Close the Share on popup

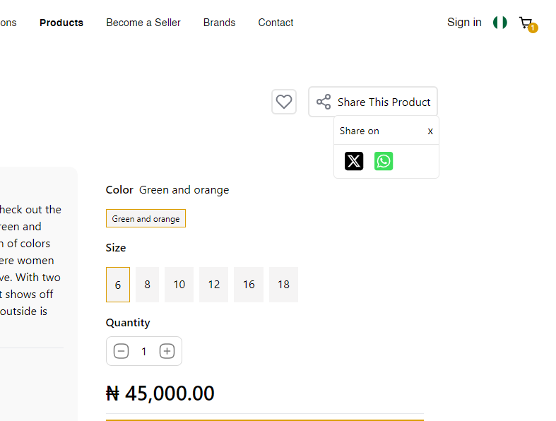click(430, 131)
